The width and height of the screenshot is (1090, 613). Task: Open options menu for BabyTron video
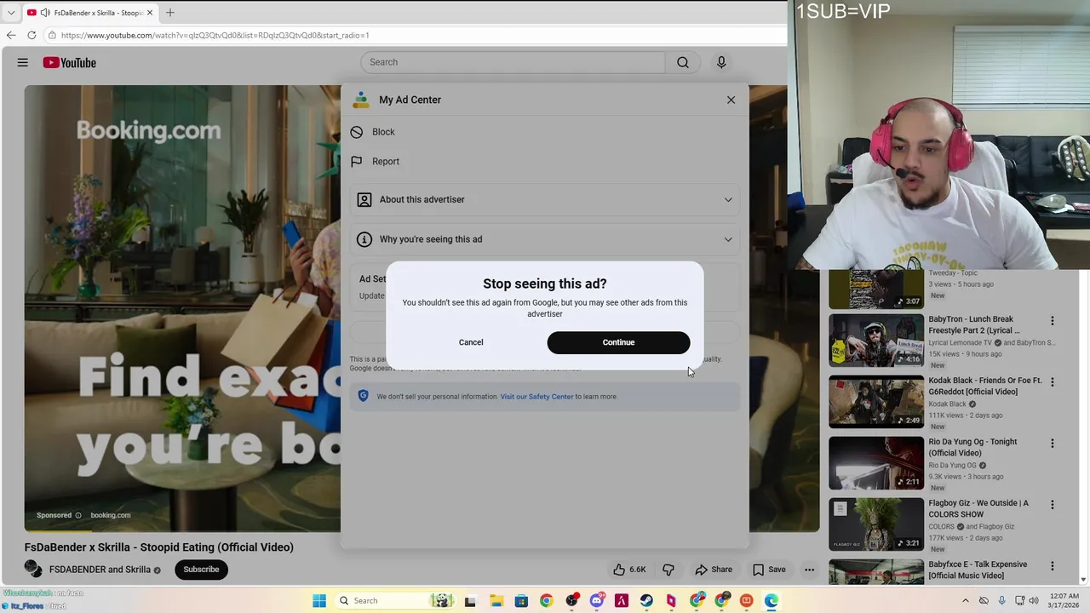click(1052, 321)
